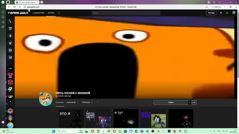Open the quests icon in sidebar

coord(10,43)
